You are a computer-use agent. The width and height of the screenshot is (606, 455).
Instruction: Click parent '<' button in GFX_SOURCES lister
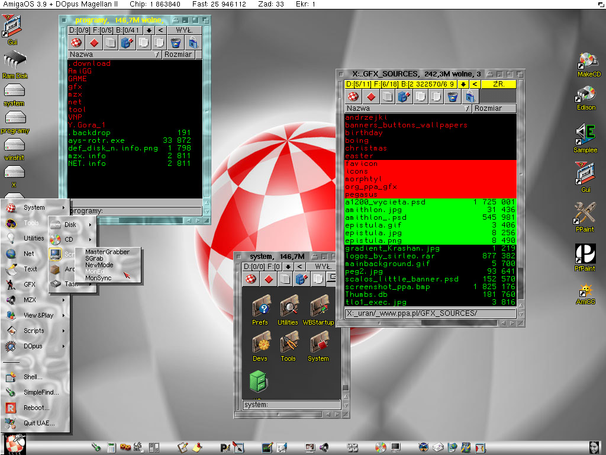coord(475,84)
